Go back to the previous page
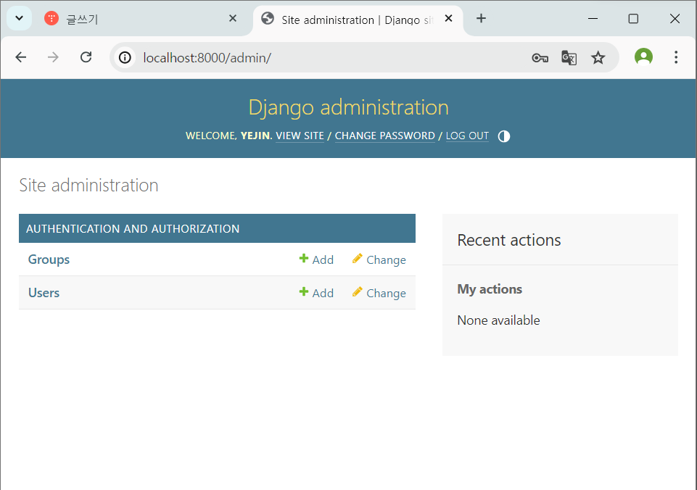 pos(21,57)
